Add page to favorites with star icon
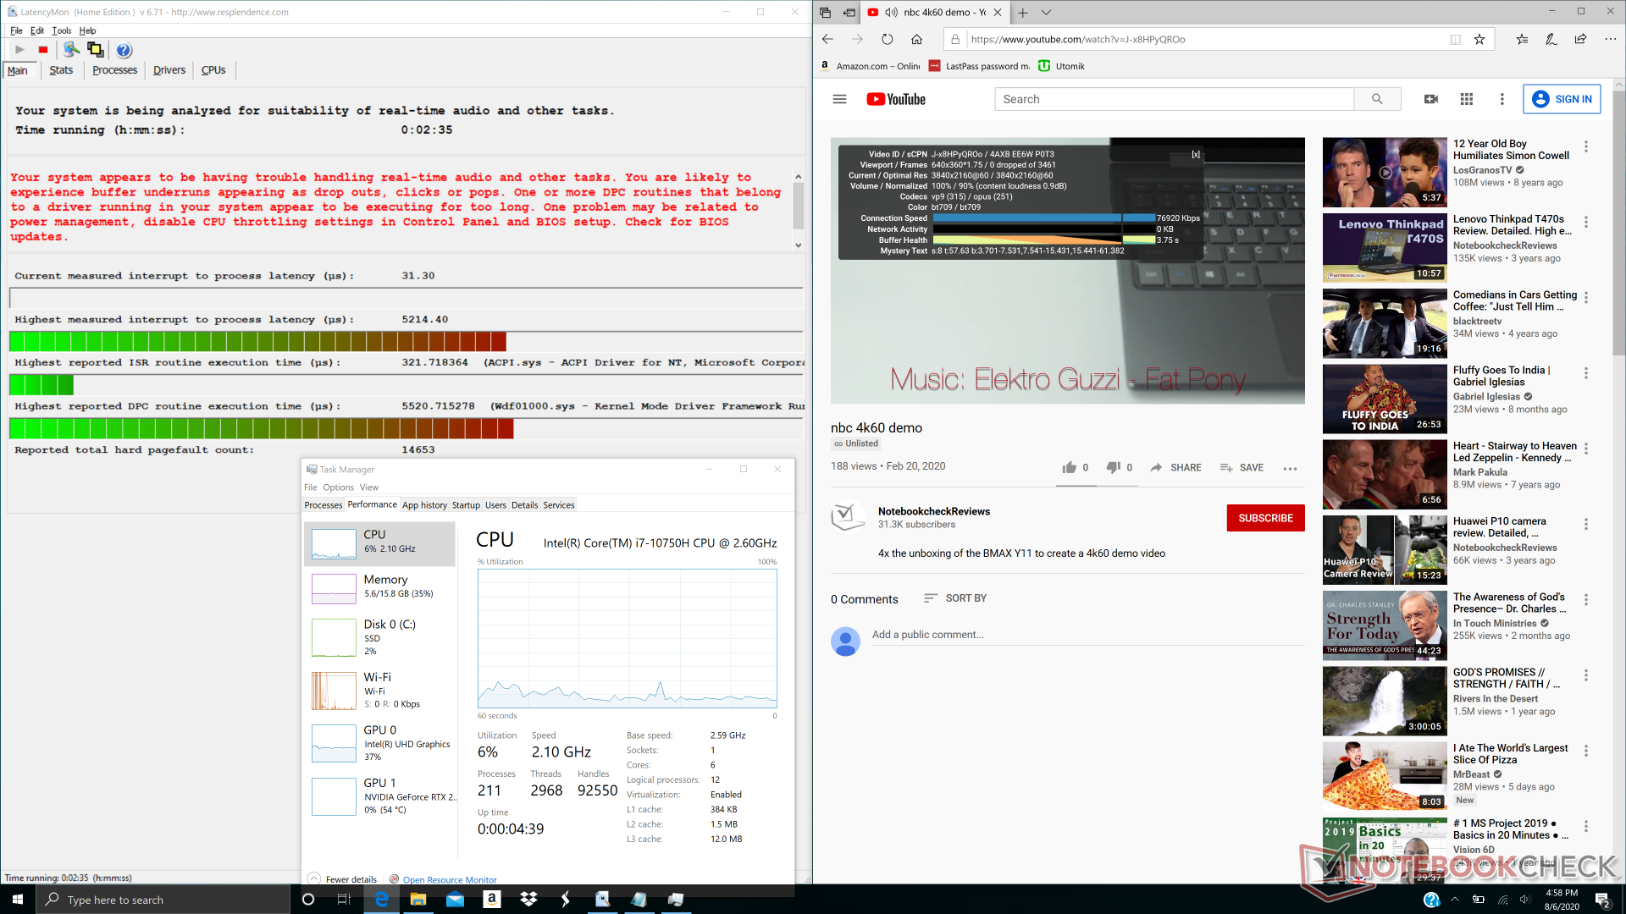 pyautogui.click(x=1479, y=39)
